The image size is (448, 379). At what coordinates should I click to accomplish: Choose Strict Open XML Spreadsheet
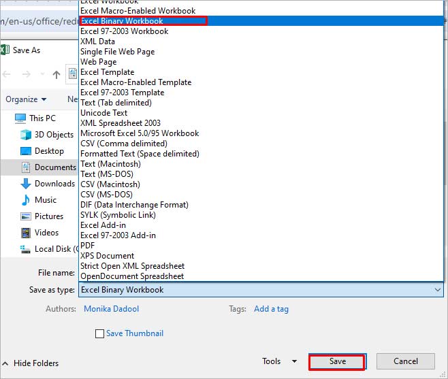(x=261, y=266)
